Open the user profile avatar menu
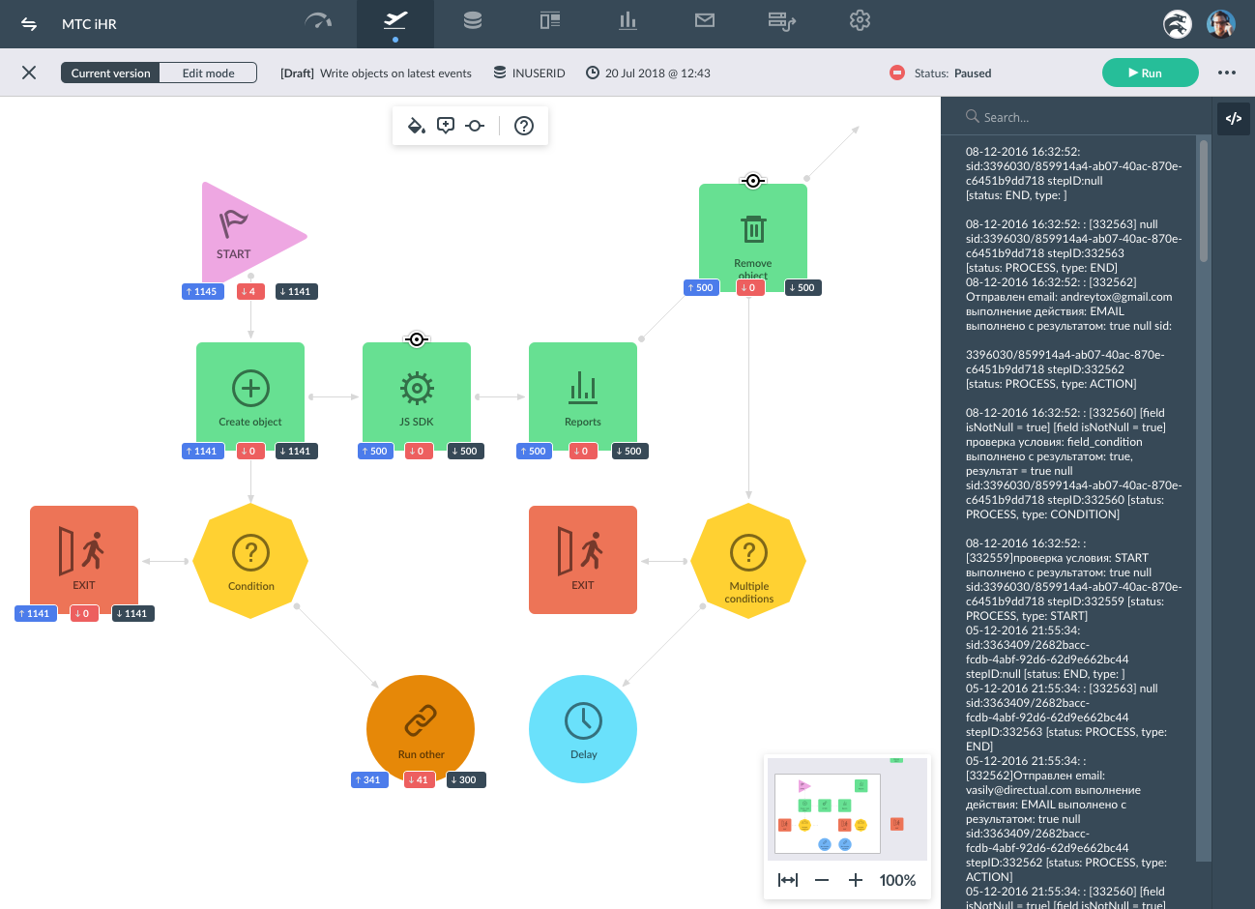The width and height of the screenshot is (1255, 909). coord(1221,23)
